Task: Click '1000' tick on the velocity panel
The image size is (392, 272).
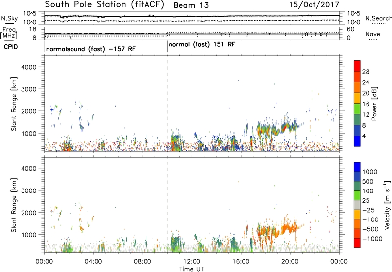Action: tap(29, 235)
